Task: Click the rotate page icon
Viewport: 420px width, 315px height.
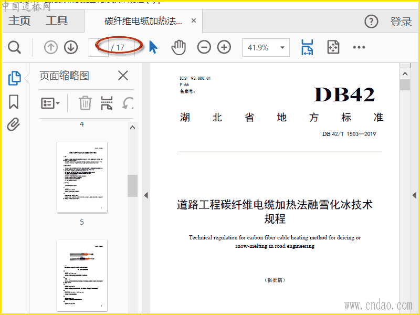Action: pyautogui.click(x=128, y=103)
